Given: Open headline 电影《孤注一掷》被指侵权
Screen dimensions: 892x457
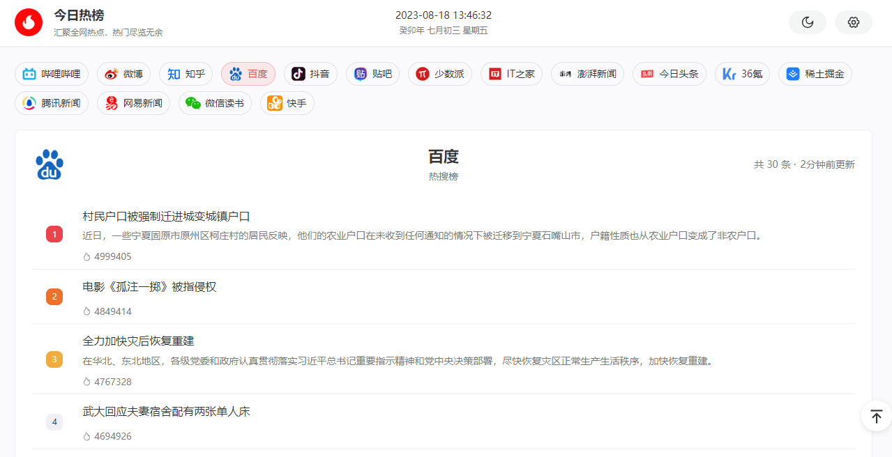Looking at the screenshot, I should (x=149, y=287).
